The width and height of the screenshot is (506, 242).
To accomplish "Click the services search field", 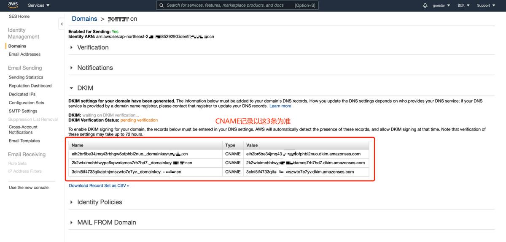I will click(237, 5).
